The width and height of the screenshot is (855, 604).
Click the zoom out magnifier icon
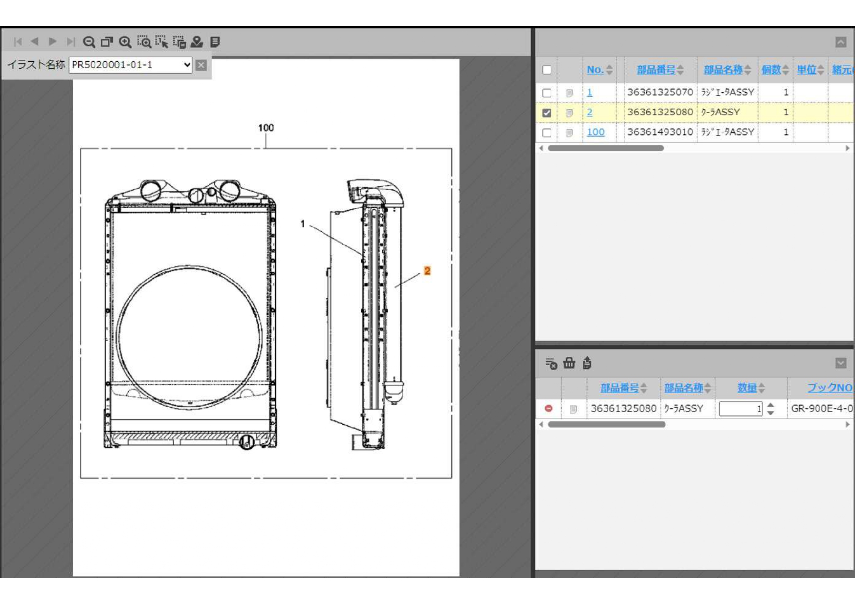(89, 42)
